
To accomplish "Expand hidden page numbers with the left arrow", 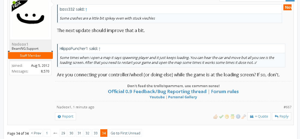I will click(55, 133).
